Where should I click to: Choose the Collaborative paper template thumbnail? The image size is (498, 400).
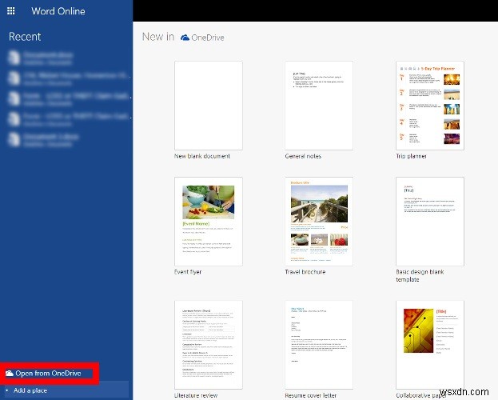[430, 345]
